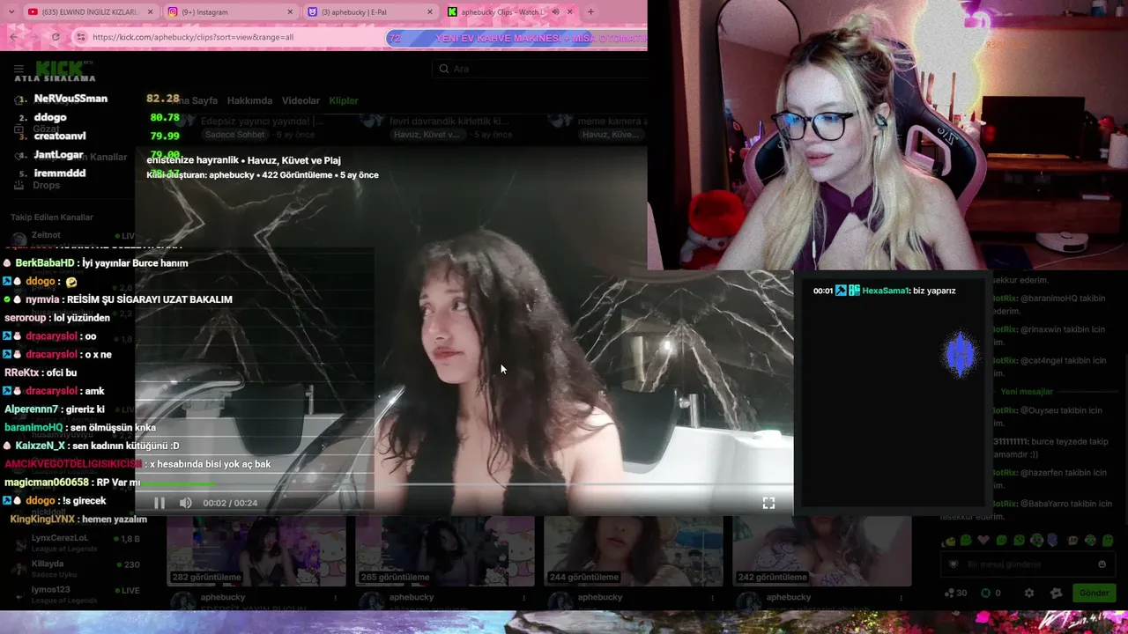Close the aphebucky E-Pal tab
The height and width of the screenshot is (634, 1128).
430,12
